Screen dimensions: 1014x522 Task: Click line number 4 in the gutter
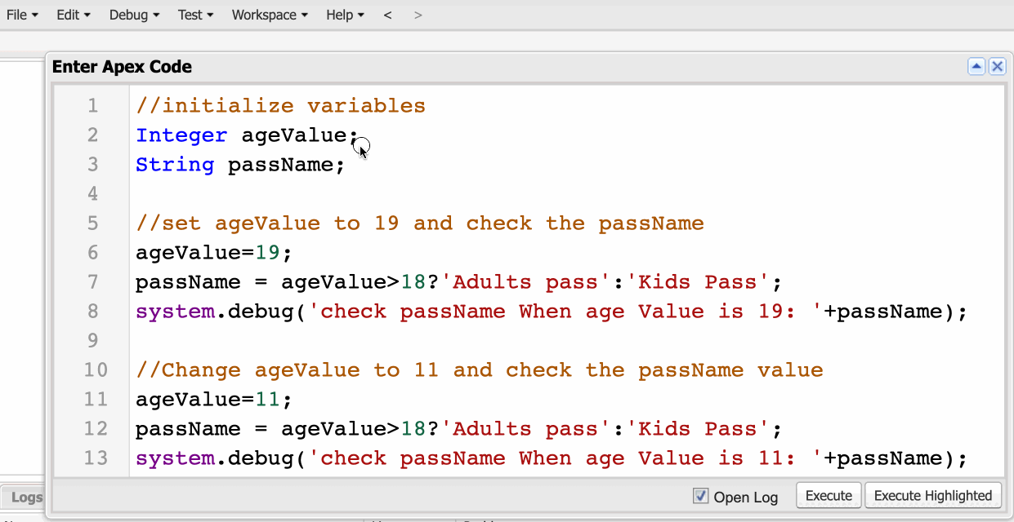point(92,194)
